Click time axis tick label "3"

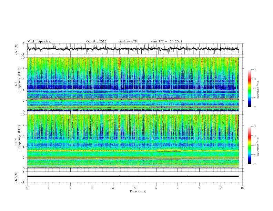[92, 188]
